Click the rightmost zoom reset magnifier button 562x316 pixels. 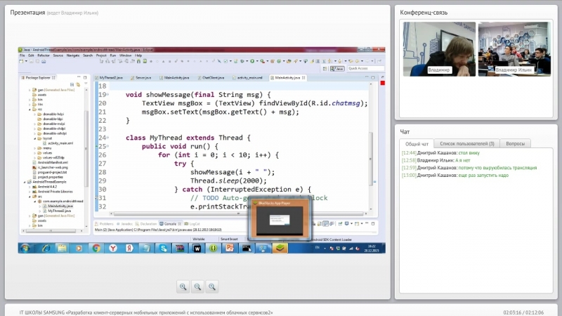[x=213, y=287]
